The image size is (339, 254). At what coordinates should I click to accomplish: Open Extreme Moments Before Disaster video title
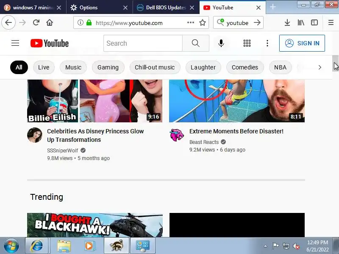(x=236, y=131)
